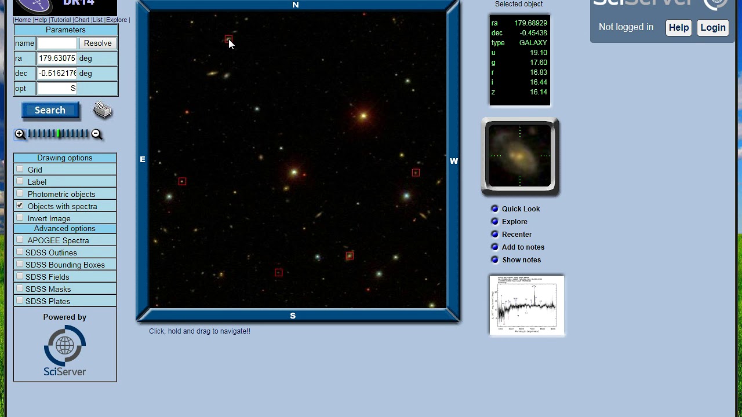Open the spectrum plot thumbnail
Viewport: 742px width, 417px height.
527,305
